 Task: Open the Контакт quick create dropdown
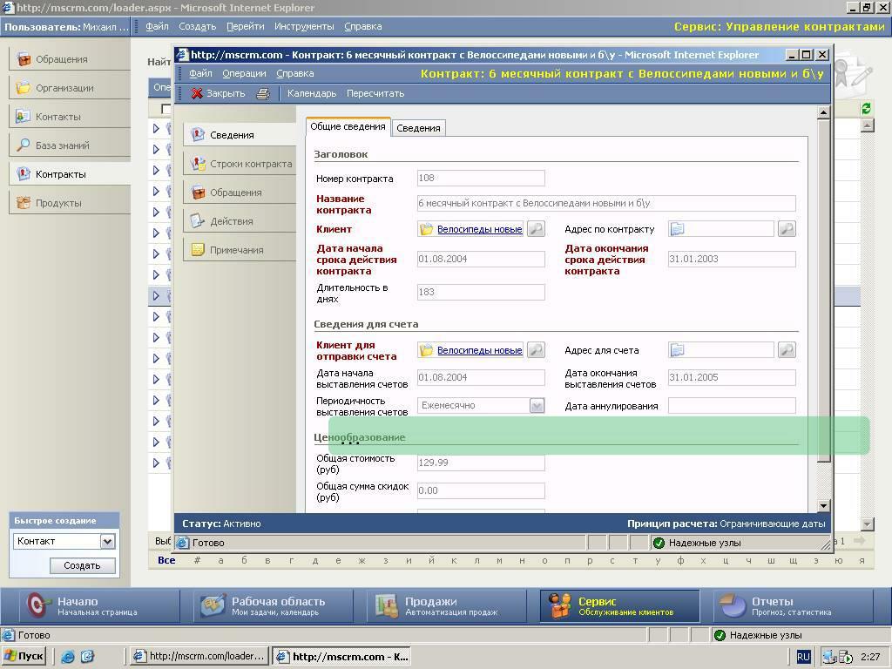pos(107,542)
